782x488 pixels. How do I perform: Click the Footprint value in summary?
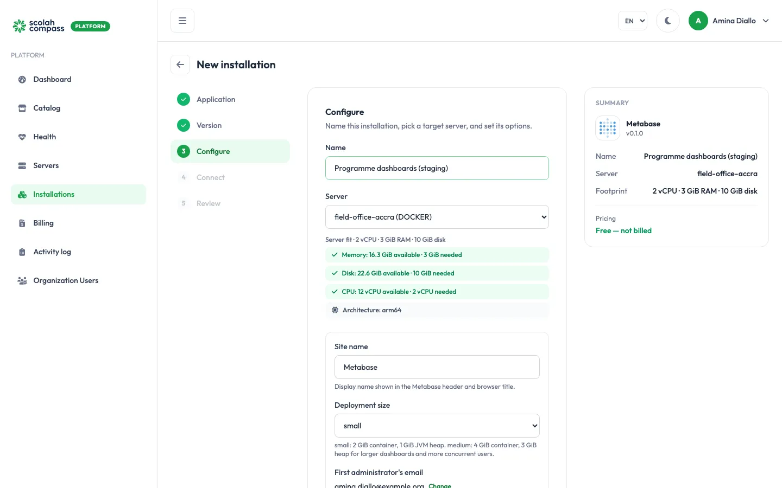pos(705,191)
